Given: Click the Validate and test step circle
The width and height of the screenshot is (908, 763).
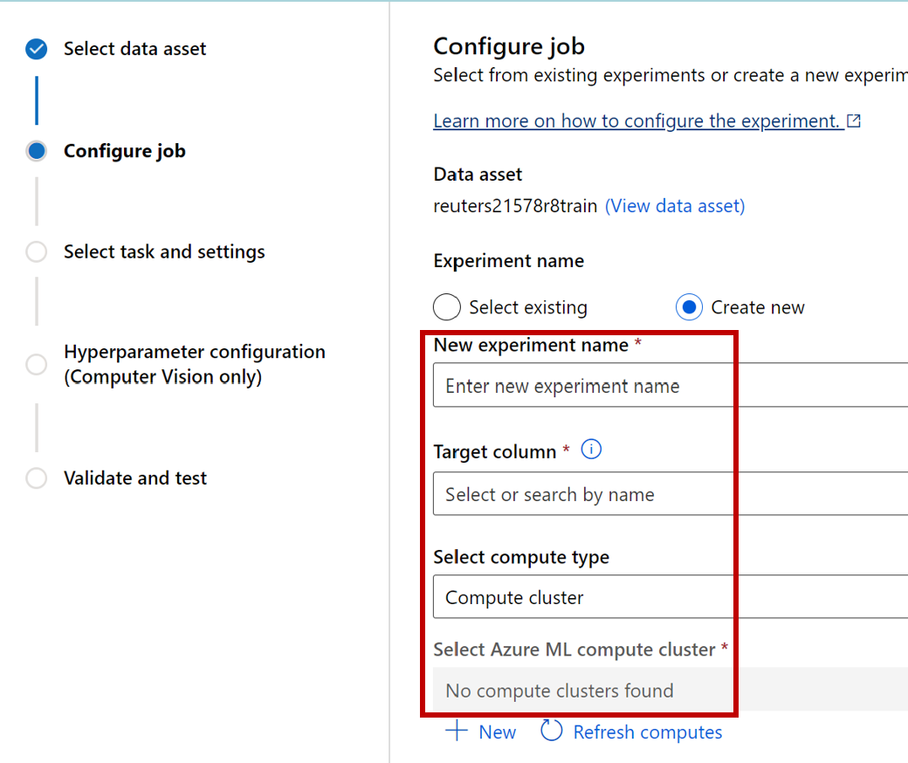Looking at the screenshot, I should click(37, 478).
